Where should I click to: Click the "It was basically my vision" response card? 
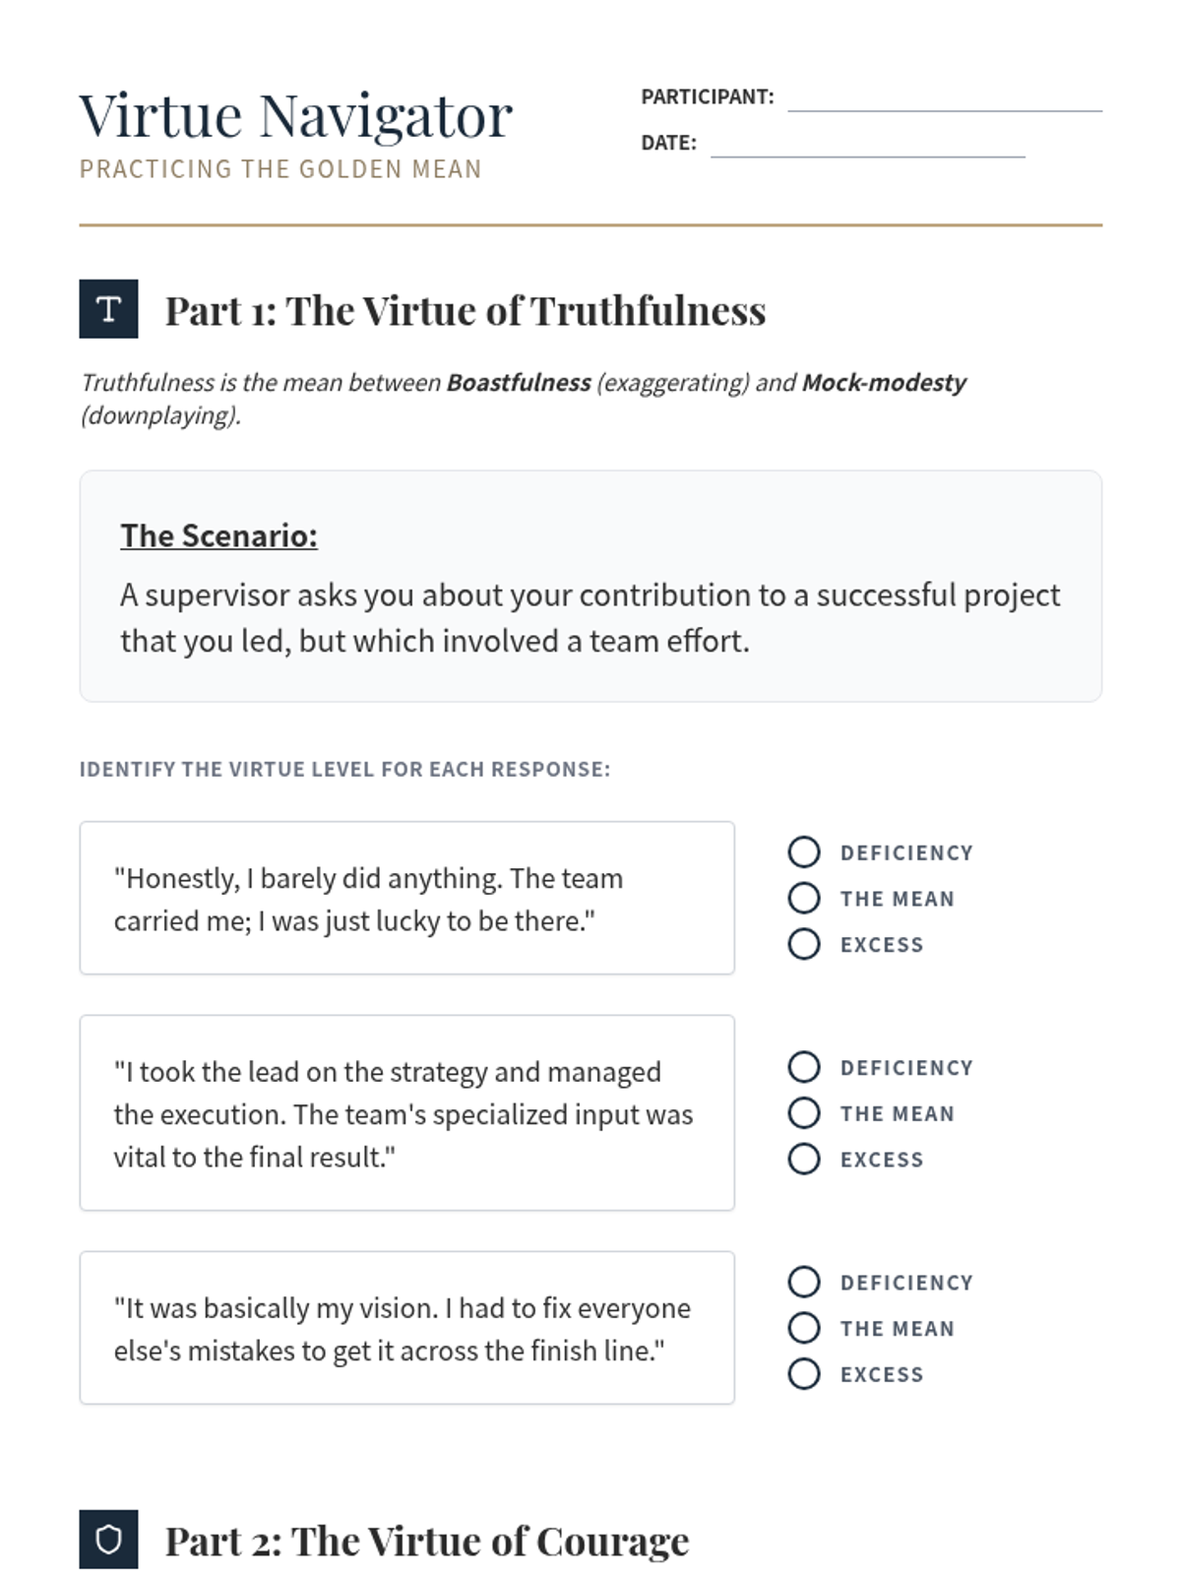tap(406, 1328)
